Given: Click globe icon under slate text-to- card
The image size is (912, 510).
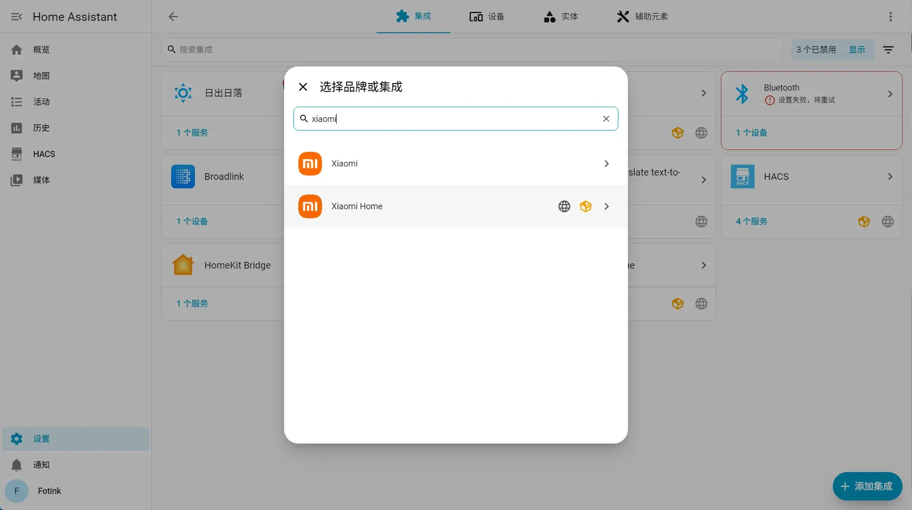Looking at the screenshot, I should pyautogui.click(x=701, y=222).
